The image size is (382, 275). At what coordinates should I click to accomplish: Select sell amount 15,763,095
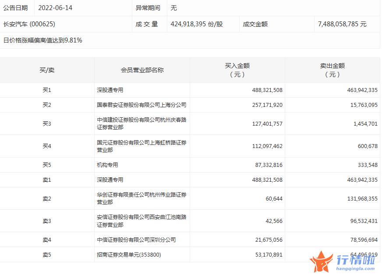[x=364, y=105]
